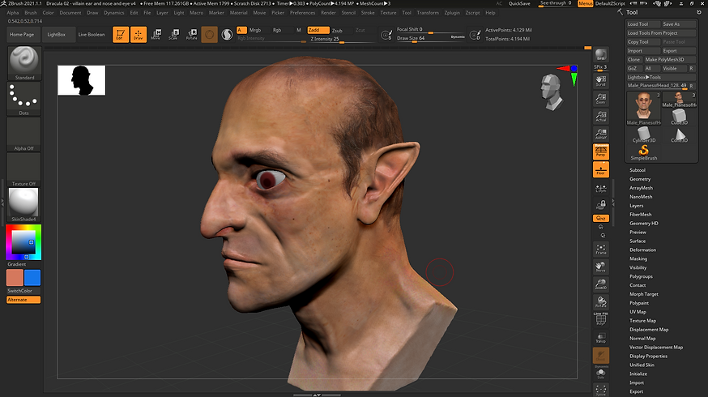This screenshot has height=397, width=708.
Task: Select the Cone3D tool
Action: point(679,134)
